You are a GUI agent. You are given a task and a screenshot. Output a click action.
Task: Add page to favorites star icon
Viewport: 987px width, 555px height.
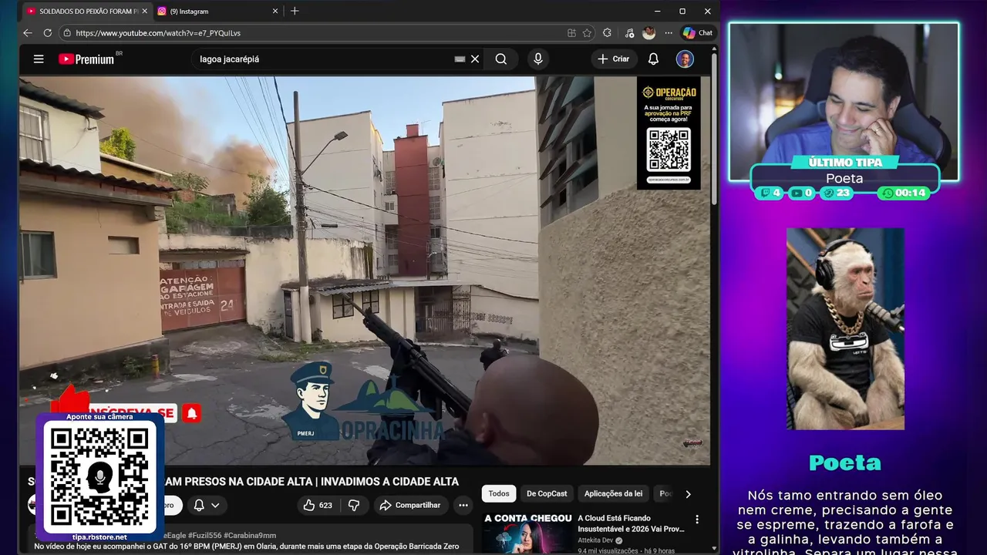click(x=587, y=33)
